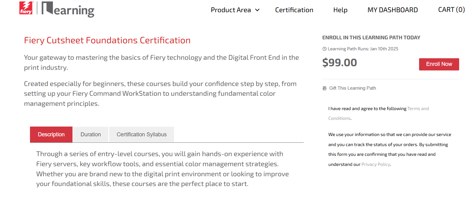Click the $99.00 price text

[340, 63]
